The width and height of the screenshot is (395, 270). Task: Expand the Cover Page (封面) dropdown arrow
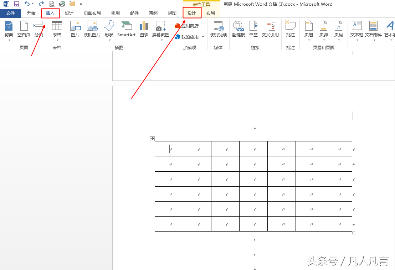9,40
